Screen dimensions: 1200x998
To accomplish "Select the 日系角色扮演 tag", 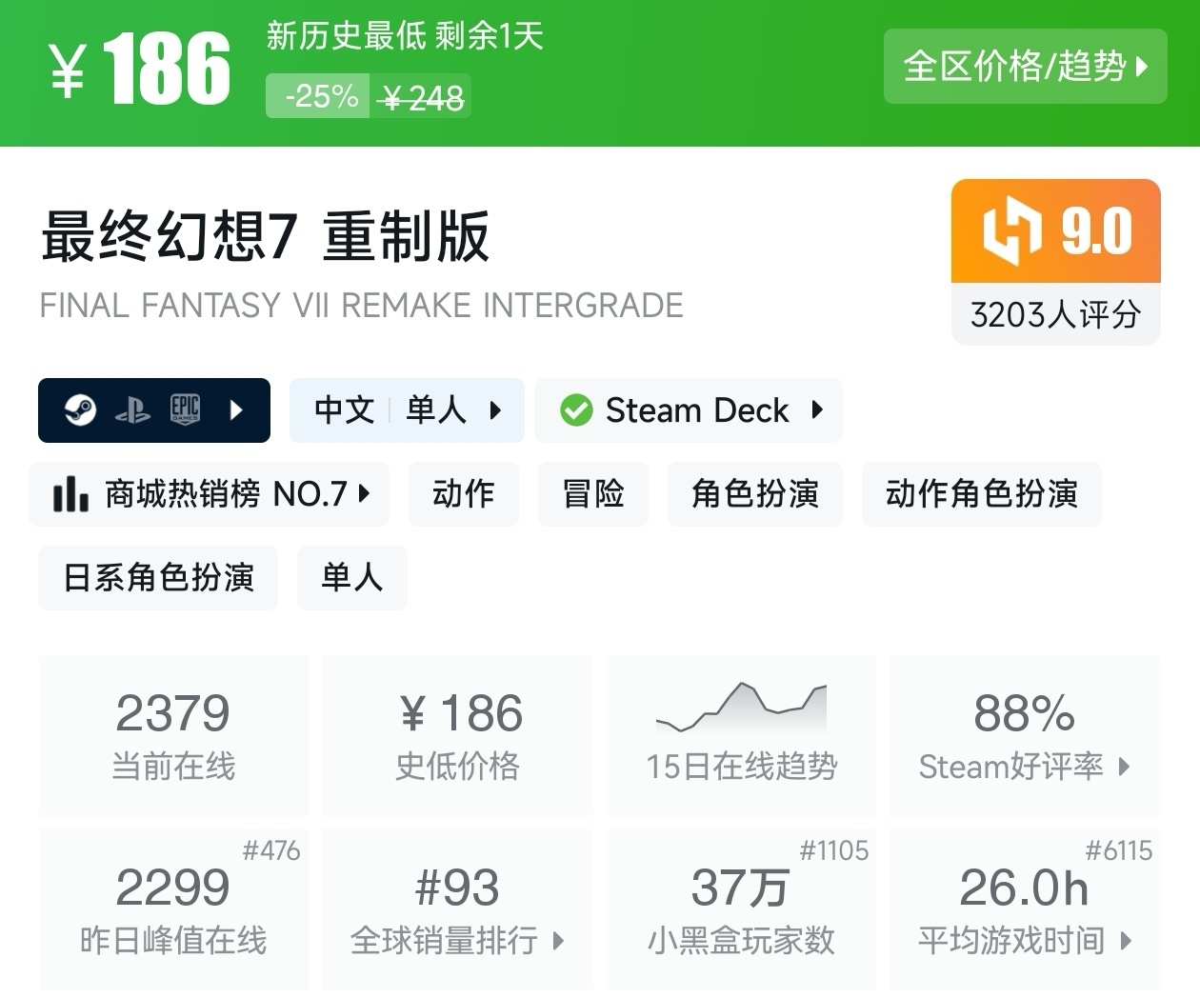I will [158, 578].
